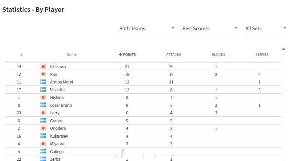Click the Name column header
The width and height of the screenshot is (290, 161).
(x=72, y=55)
